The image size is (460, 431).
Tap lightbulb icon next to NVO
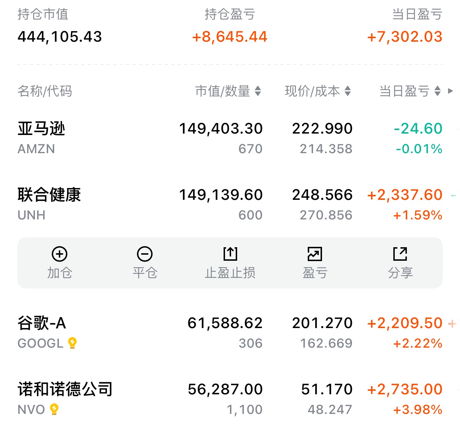tap(54, 409)
